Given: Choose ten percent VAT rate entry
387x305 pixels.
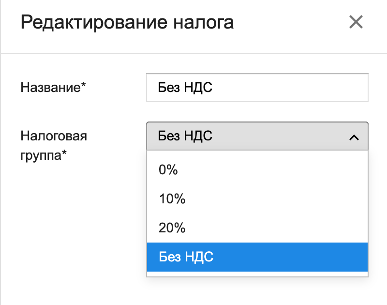Looking at the screenshot, I should (257, 199).
